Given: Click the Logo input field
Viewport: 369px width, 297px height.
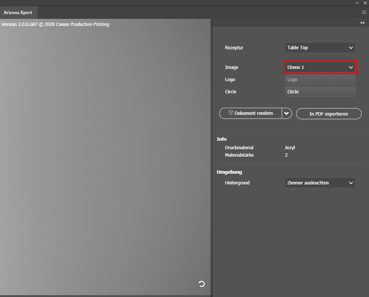Looking at the screenshot, I should (x=320, y=80).
